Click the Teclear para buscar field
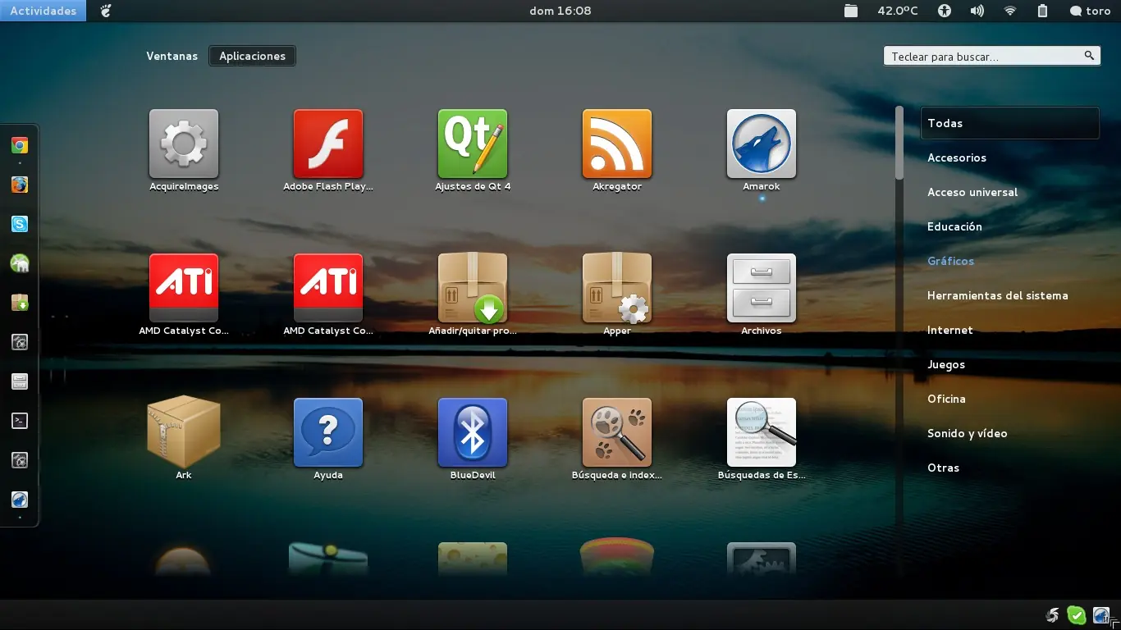The image size is (1121, 630). point(991,57)
